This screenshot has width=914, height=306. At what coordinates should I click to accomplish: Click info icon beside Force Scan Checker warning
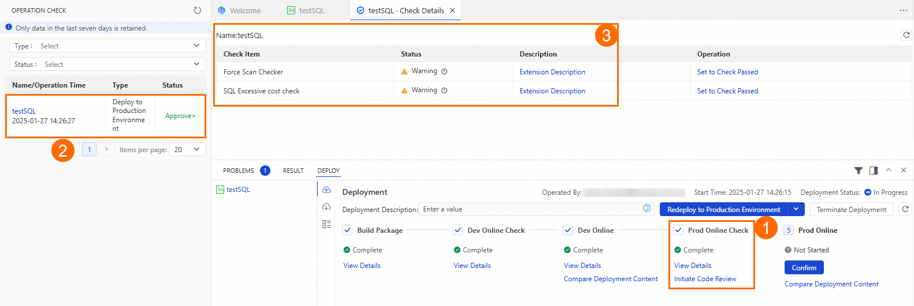444,71
